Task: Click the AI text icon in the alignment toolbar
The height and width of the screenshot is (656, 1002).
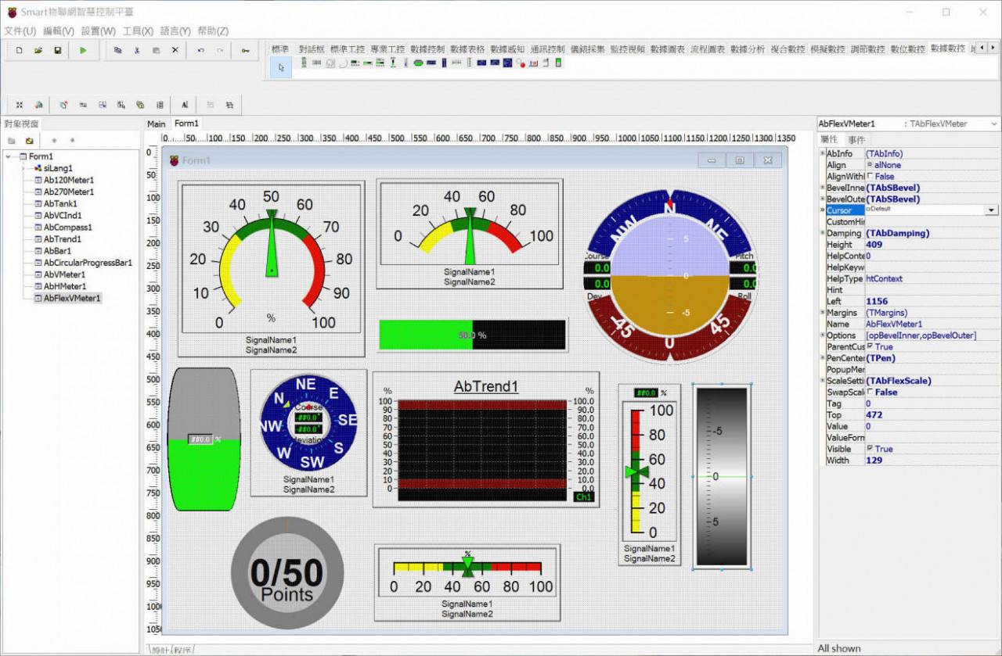Action: tap(185, 105)
